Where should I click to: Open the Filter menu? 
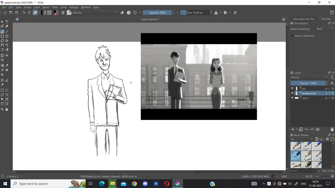[x=55, y=7]
